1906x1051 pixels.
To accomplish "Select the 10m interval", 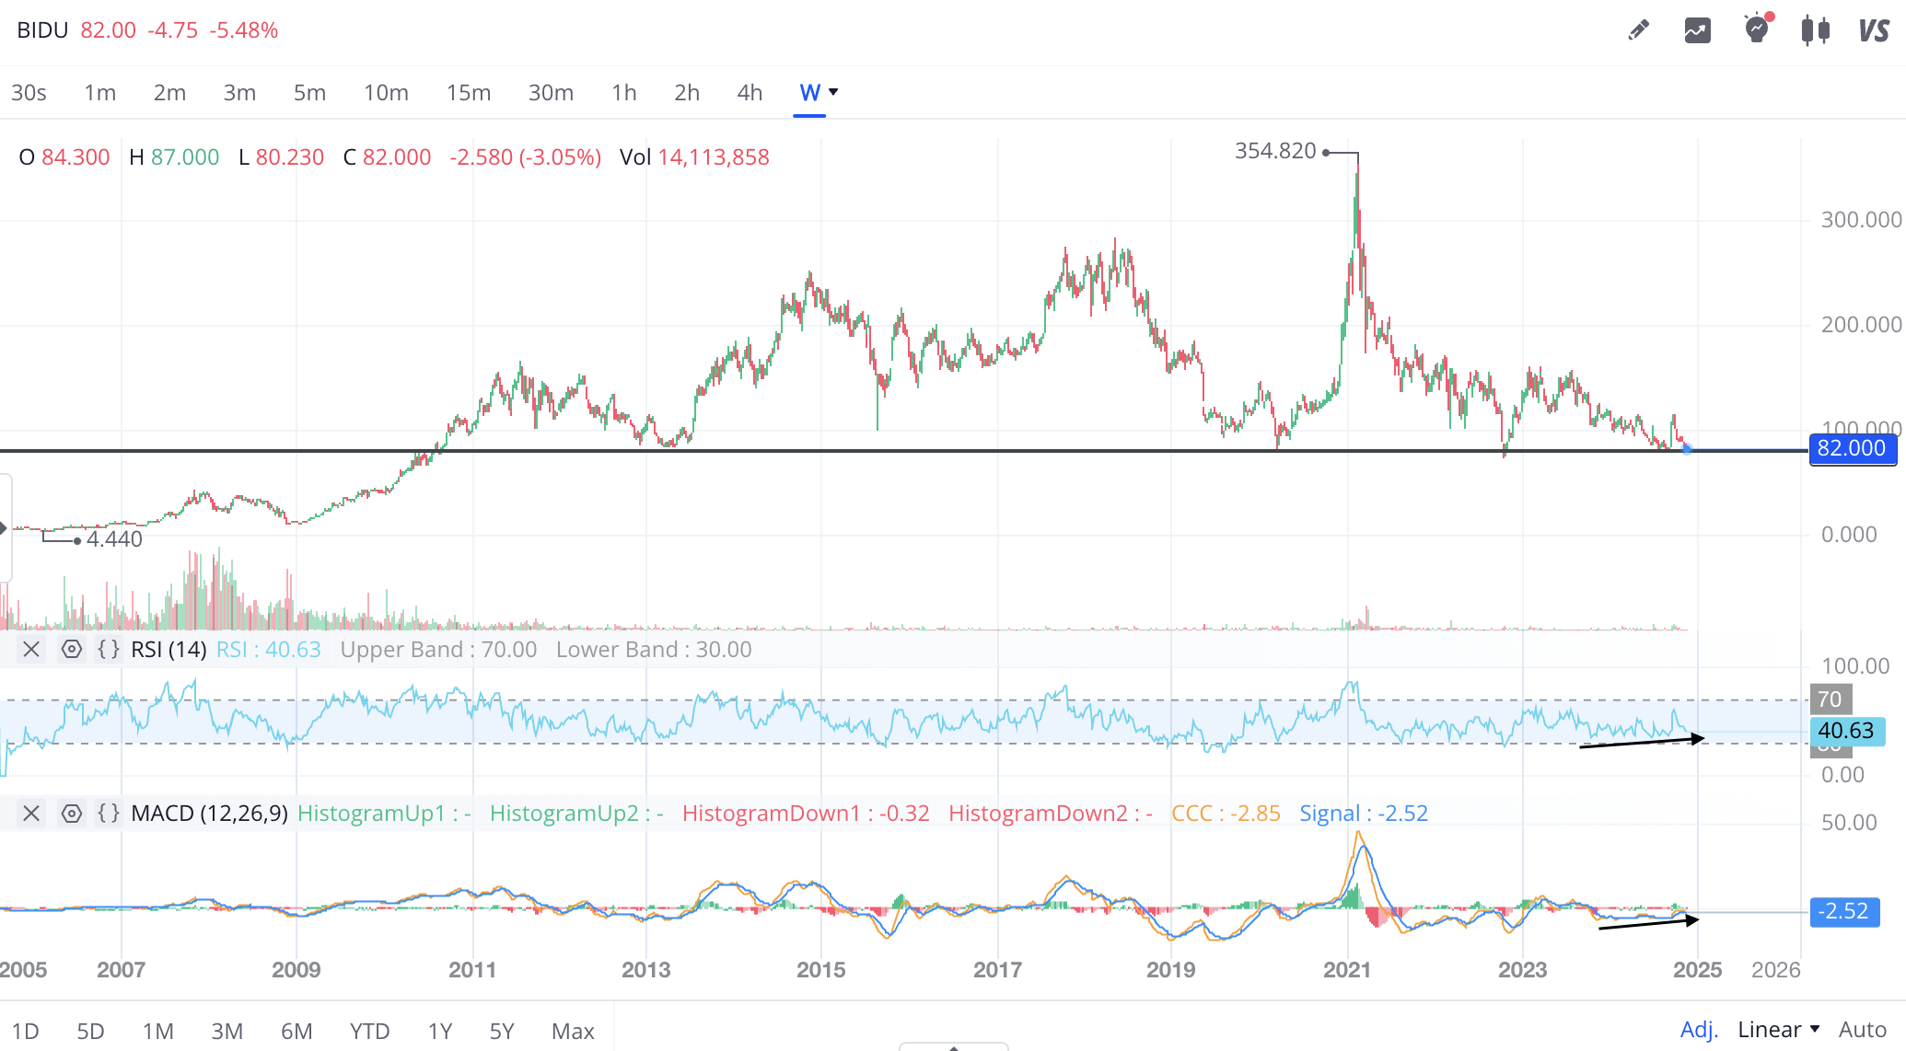I will (386, 92).
